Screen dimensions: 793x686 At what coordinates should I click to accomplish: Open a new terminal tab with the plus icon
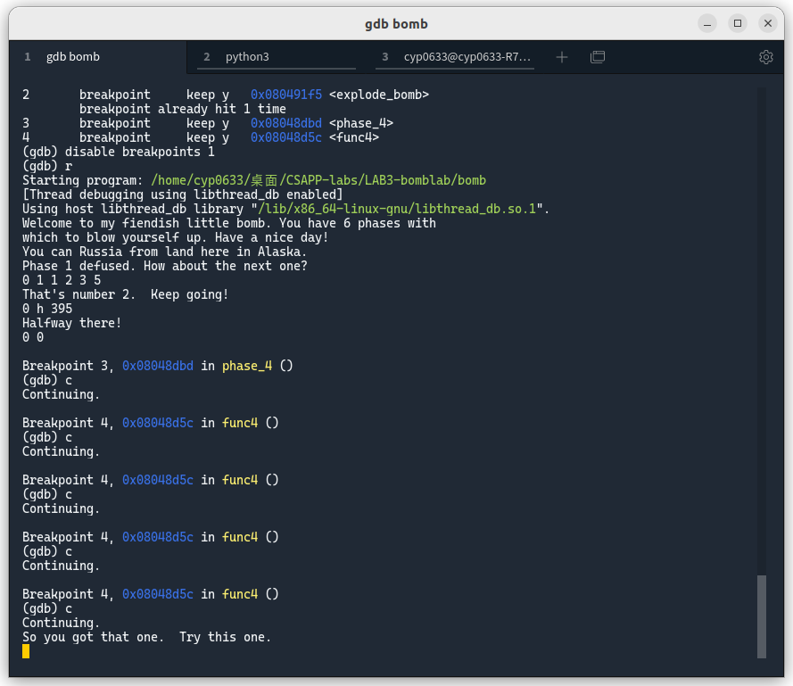(x=561, y=57)
